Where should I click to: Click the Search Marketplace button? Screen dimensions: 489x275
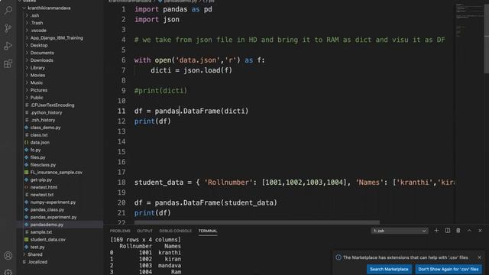(x=389, y=269)
